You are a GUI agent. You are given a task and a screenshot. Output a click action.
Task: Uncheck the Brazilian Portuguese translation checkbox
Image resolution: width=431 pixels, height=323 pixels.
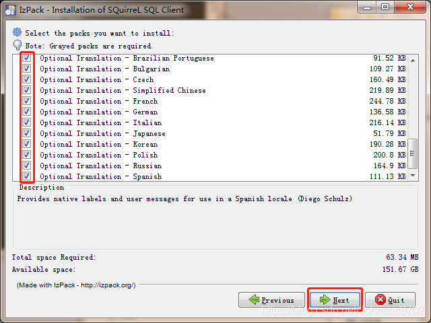(x=27, y=58)
